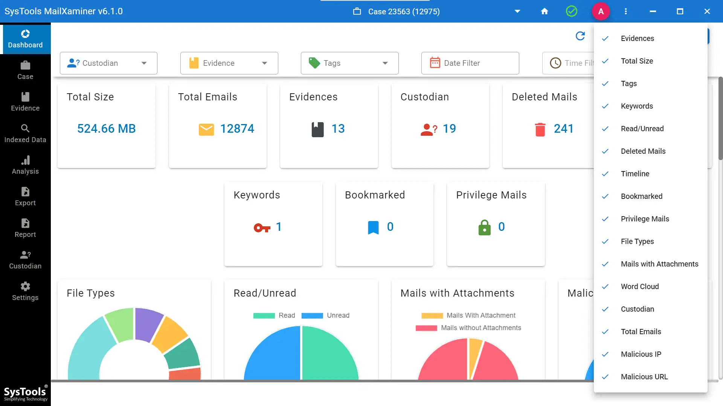
Task: Open the user avatar A menu
Action: pos(601,11)
